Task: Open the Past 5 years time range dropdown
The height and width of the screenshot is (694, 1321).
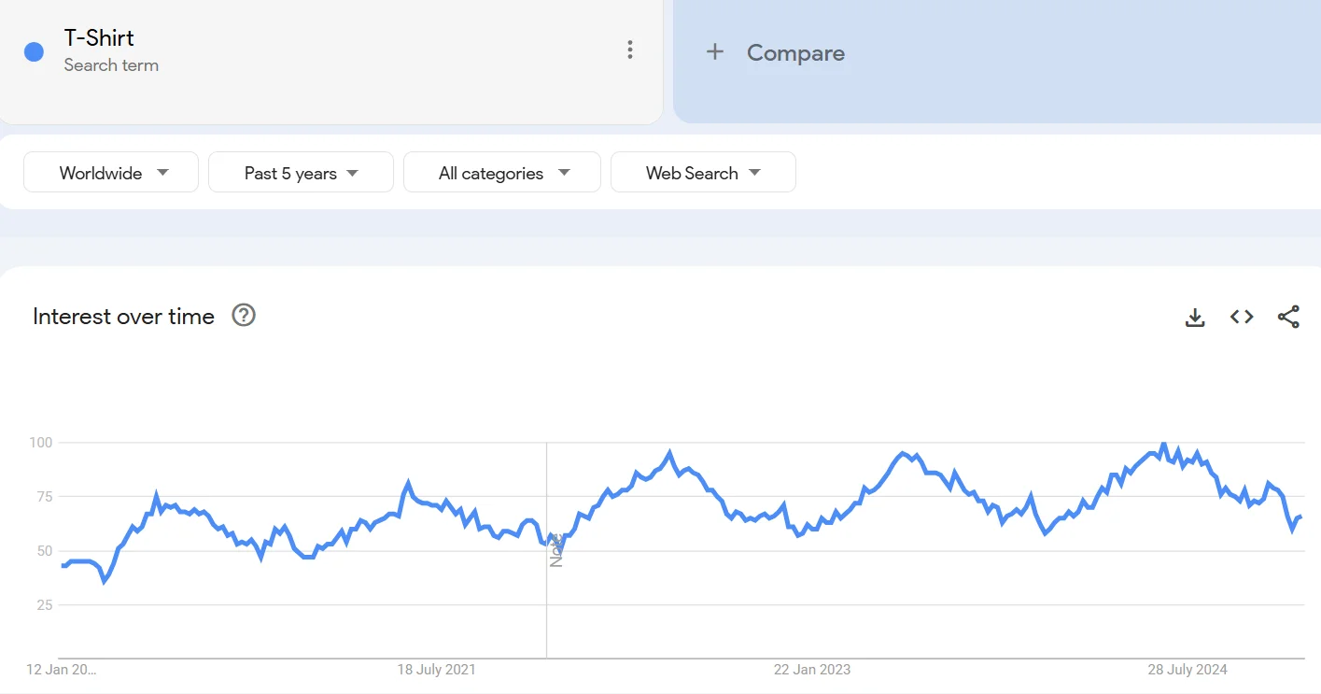Action: pos(301,173)
